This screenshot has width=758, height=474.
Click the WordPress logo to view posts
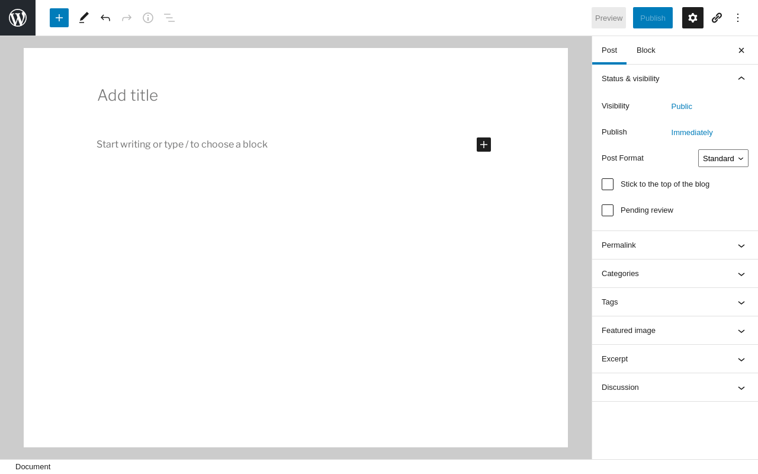[x=18, y=18]
